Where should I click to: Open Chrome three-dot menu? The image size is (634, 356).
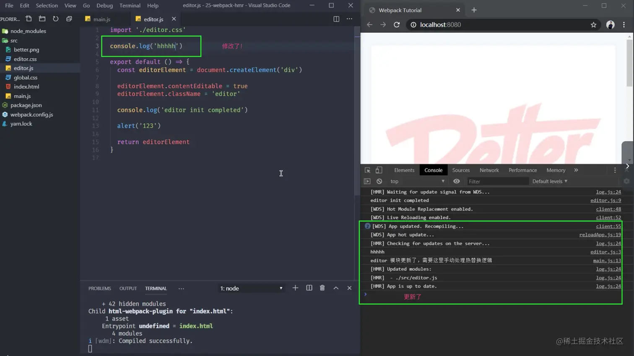(624, 25)
